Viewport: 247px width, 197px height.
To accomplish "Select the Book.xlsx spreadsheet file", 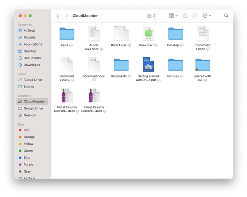I will click(148, 34).
